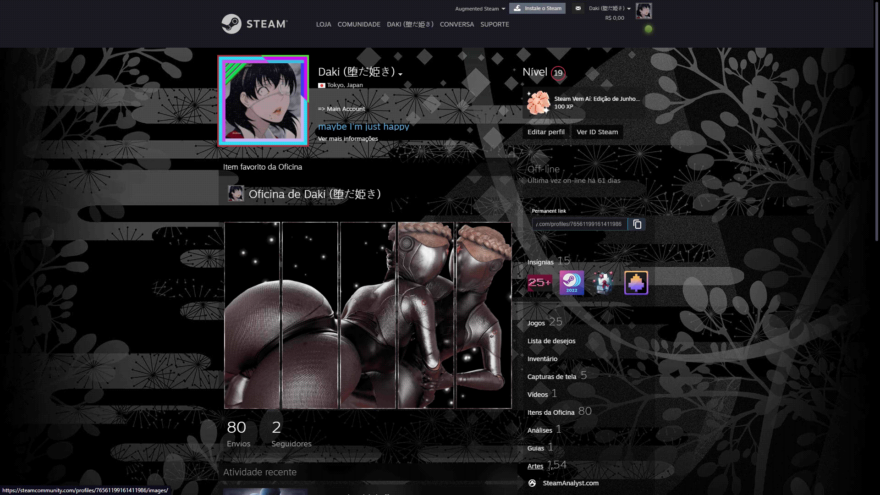
Task: Click the green status circle icon
Action: [x=648, y=29]
